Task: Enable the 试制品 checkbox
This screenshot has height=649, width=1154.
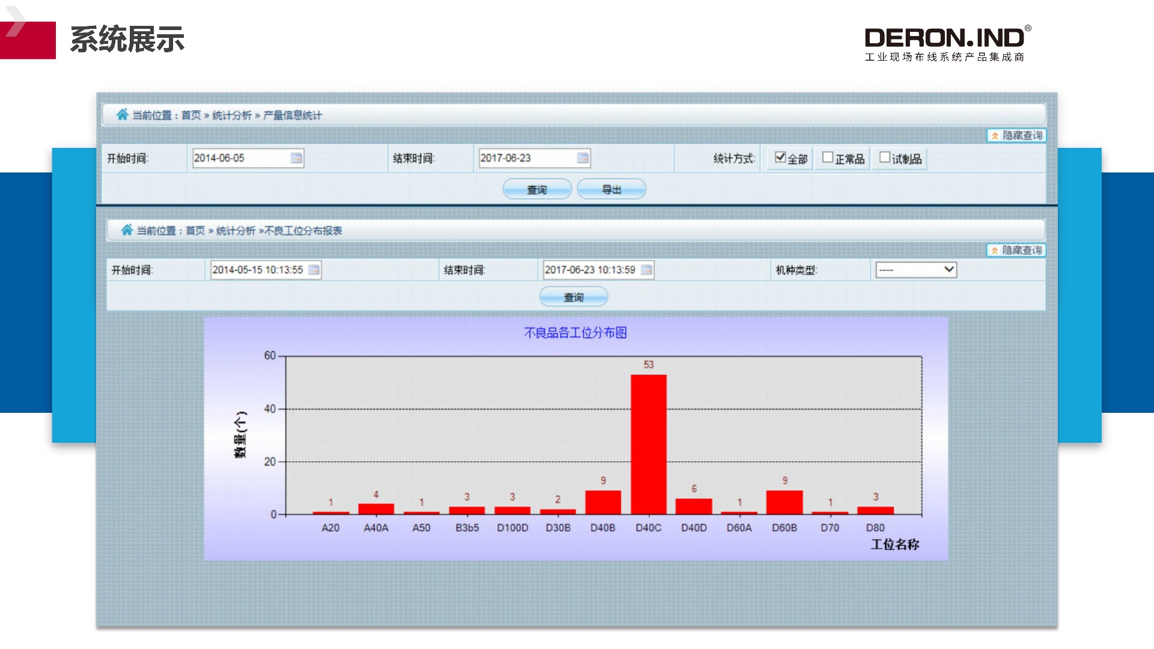Action: (x=885, y=157)
